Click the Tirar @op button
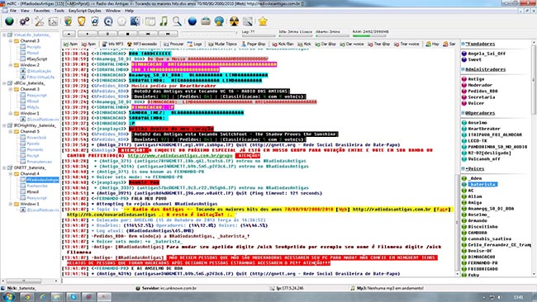Viewport: 537px width, 302px height. 379,44
